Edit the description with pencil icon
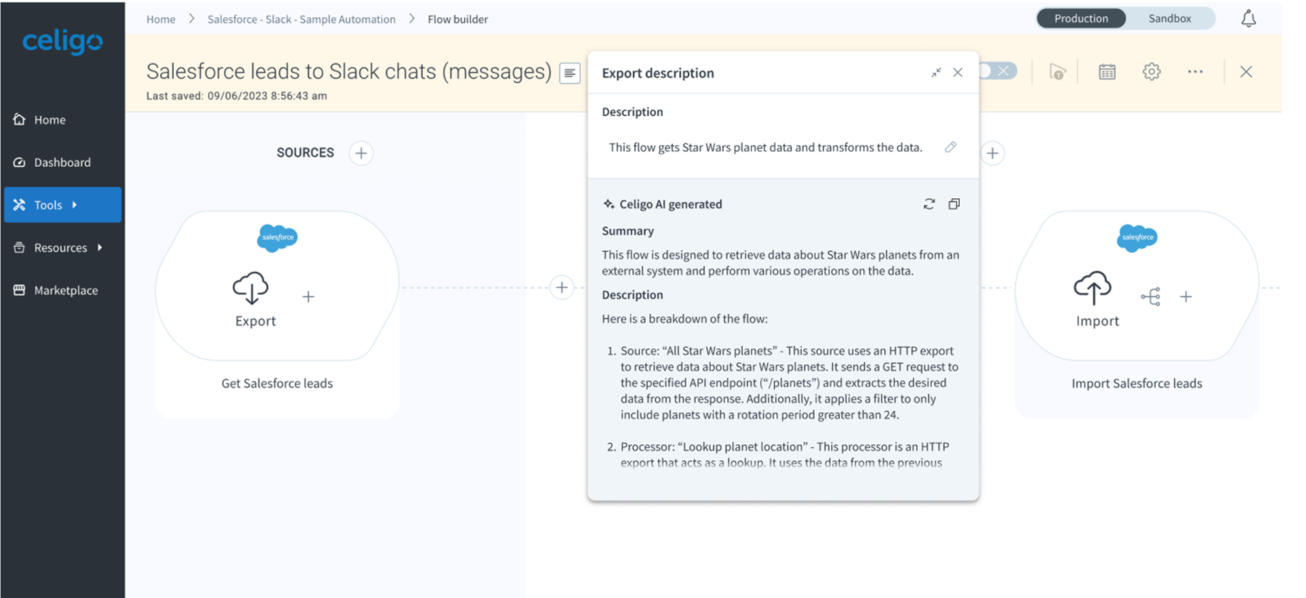 pos(950,147)
